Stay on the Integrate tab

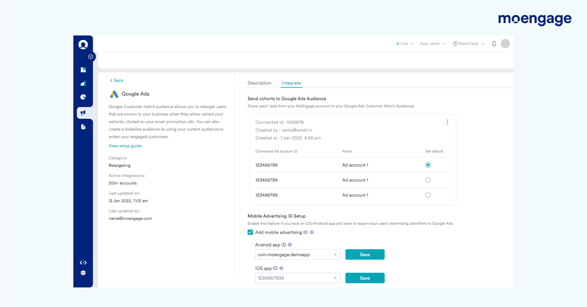pos(291,83)
